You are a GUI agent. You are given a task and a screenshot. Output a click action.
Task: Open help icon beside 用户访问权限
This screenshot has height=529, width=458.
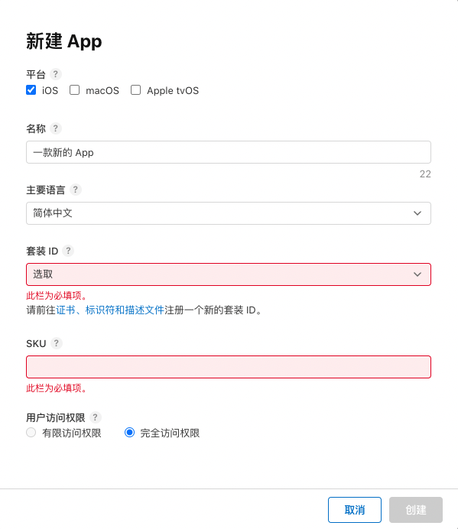(96, 417)
